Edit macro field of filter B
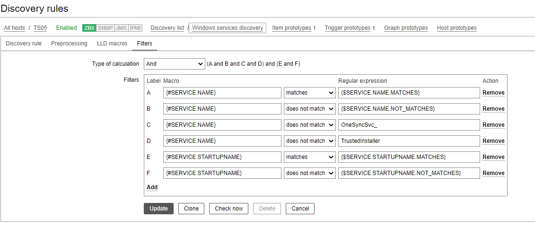This screenshot has height=228, width=535. (x=222, y=108)
